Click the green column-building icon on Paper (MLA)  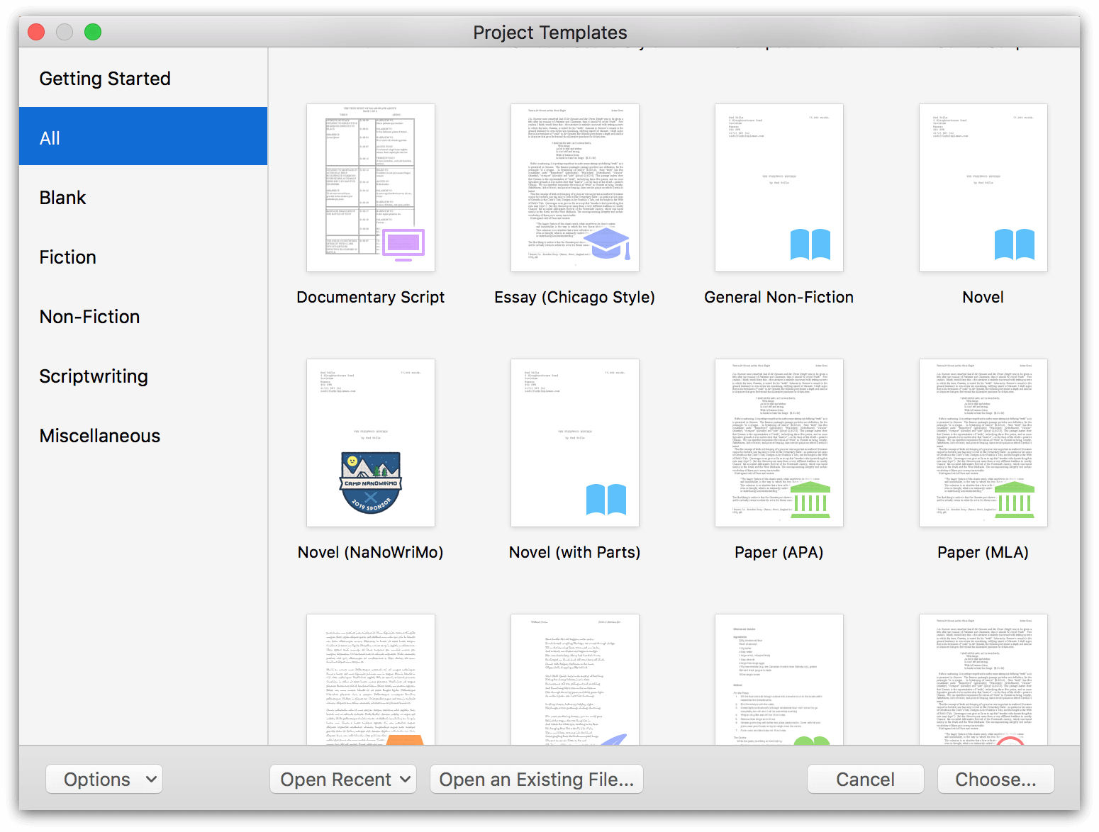click(x=1014, y=500)
